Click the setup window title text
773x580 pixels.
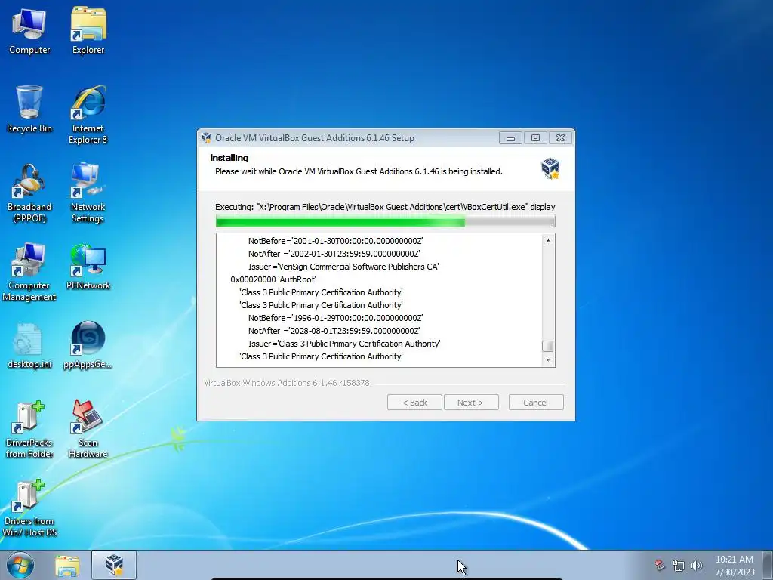point(315,138)
